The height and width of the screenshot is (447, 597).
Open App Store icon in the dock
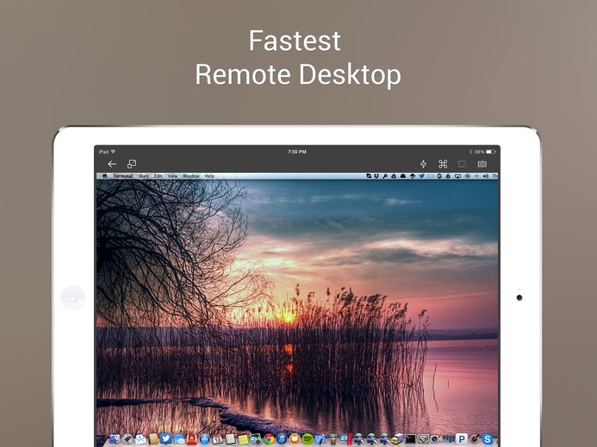click(x=204, y=439)
